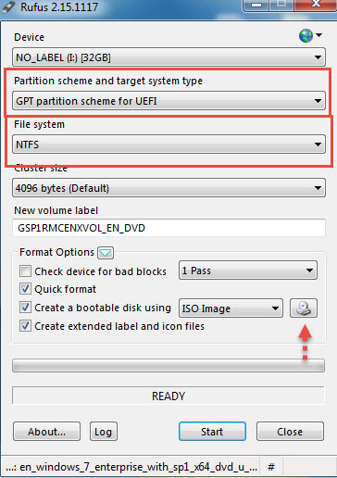Click the Rufus 2.15.1117 title text
Viewport: 337px width, 478px height.
coord(59,7)
